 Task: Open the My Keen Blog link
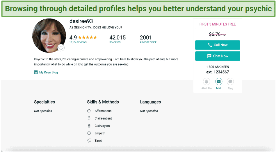[x=48, y=72]
